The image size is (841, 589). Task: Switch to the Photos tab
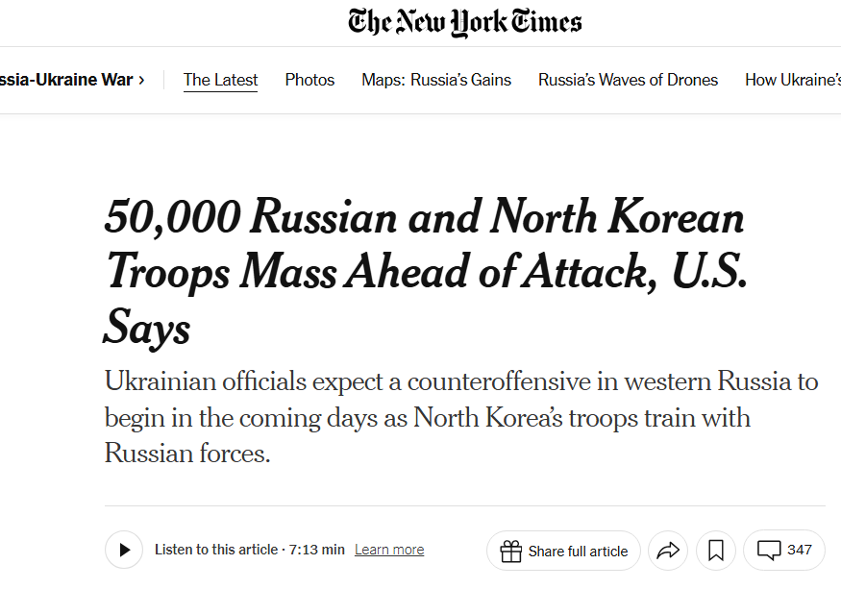pos(309,80)
